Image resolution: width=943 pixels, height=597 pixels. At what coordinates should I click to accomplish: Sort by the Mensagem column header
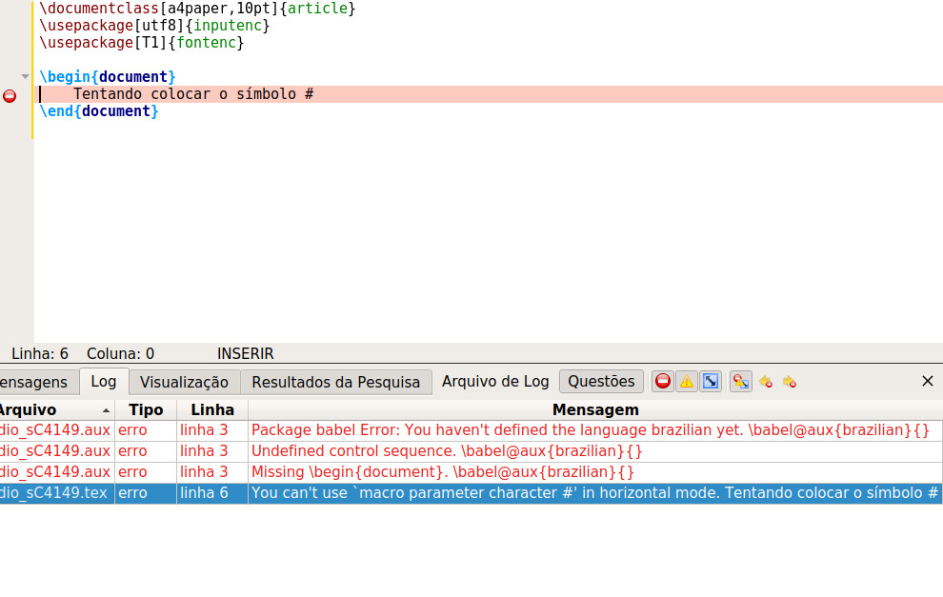595,409
